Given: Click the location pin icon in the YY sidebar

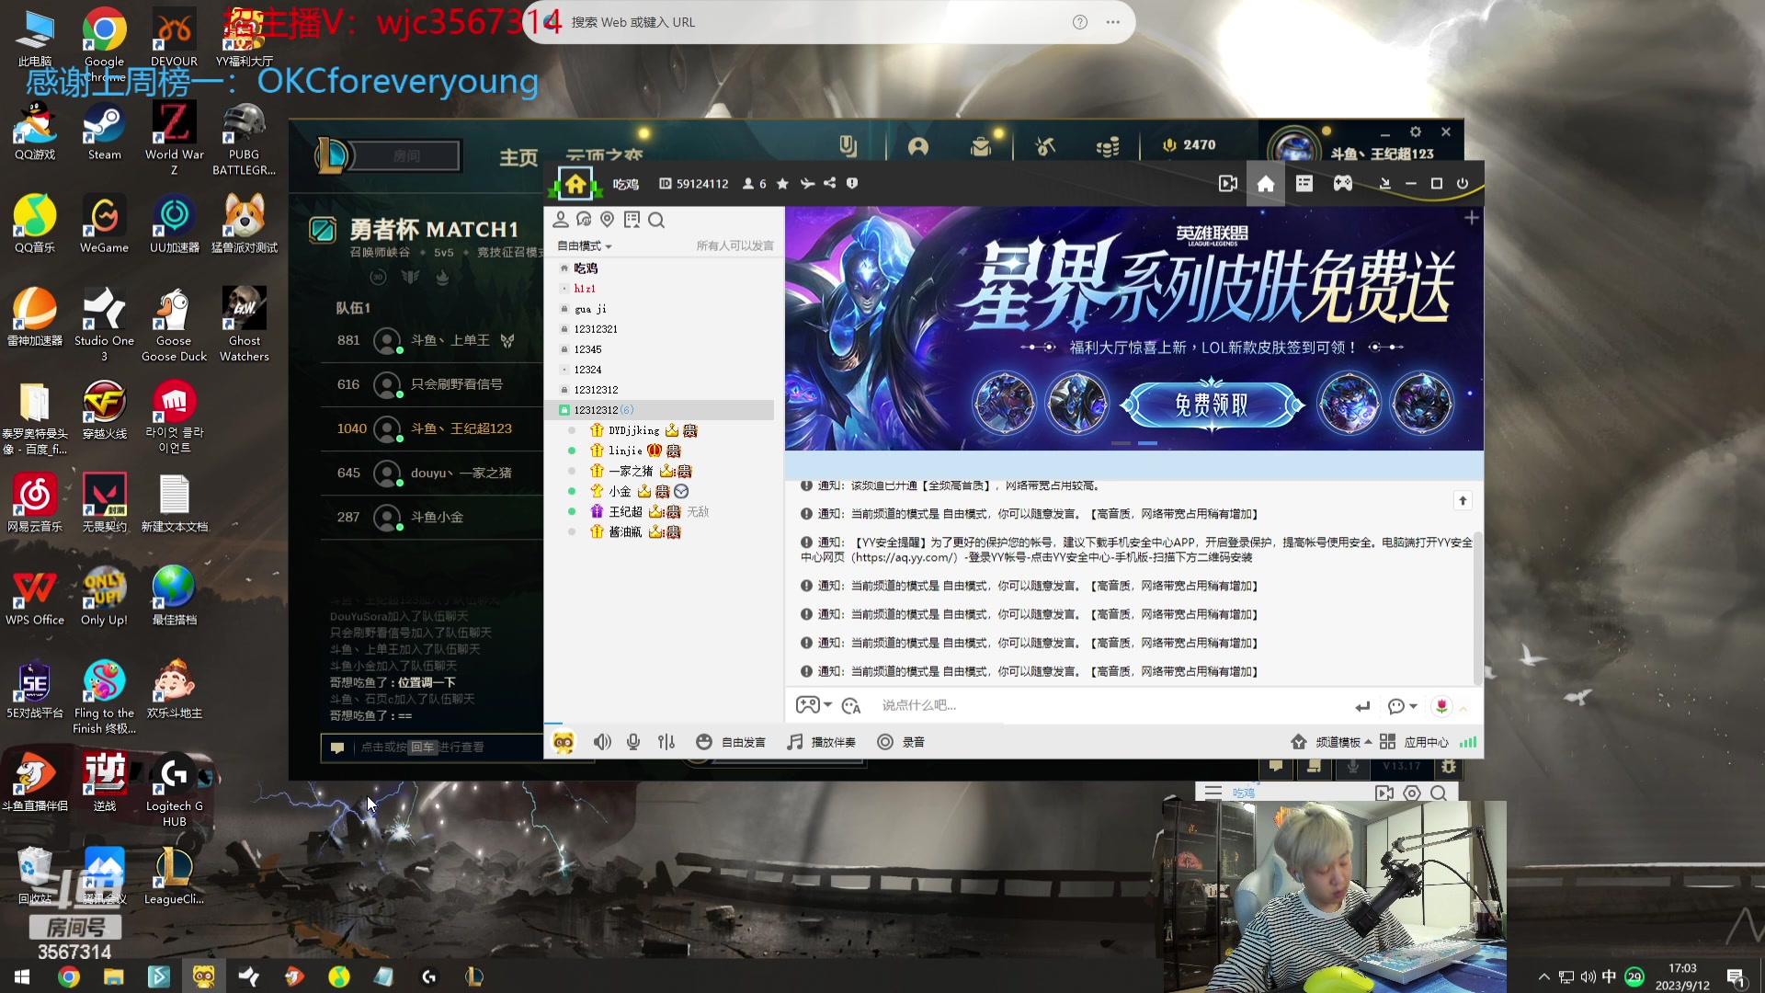Looking at the screenshot, I should pyautogui.click(x=607, y=220).
